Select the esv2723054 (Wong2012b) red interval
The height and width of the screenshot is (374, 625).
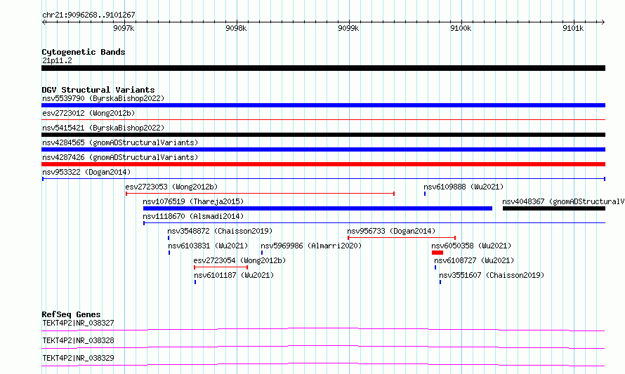221,267
